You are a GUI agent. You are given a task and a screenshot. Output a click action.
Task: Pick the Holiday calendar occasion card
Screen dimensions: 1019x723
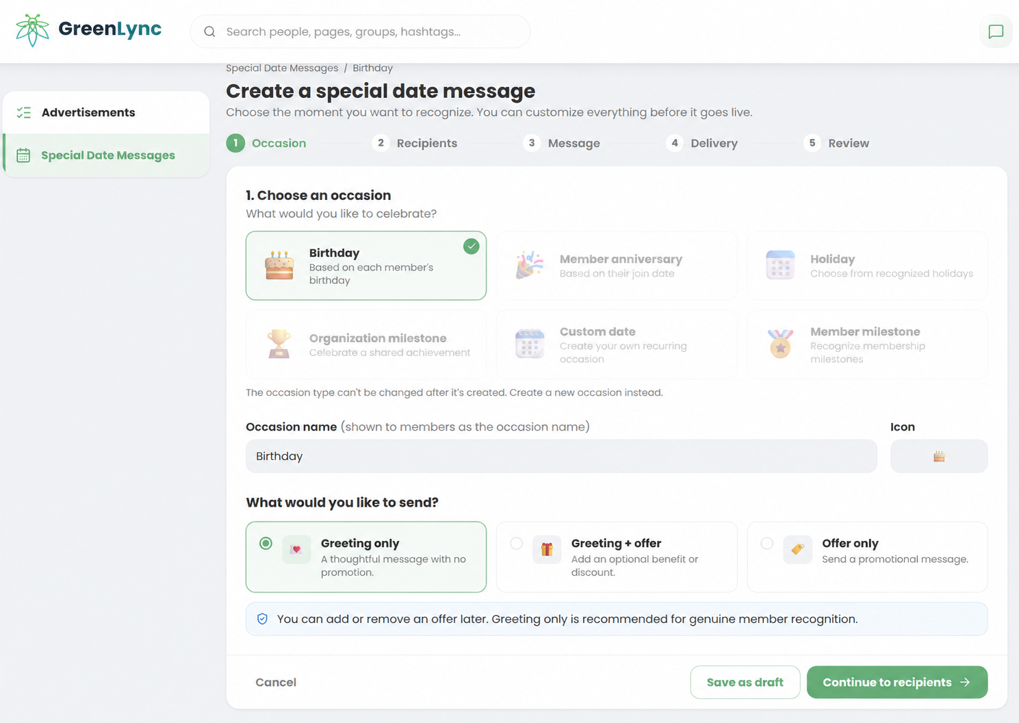coord(867,266)
